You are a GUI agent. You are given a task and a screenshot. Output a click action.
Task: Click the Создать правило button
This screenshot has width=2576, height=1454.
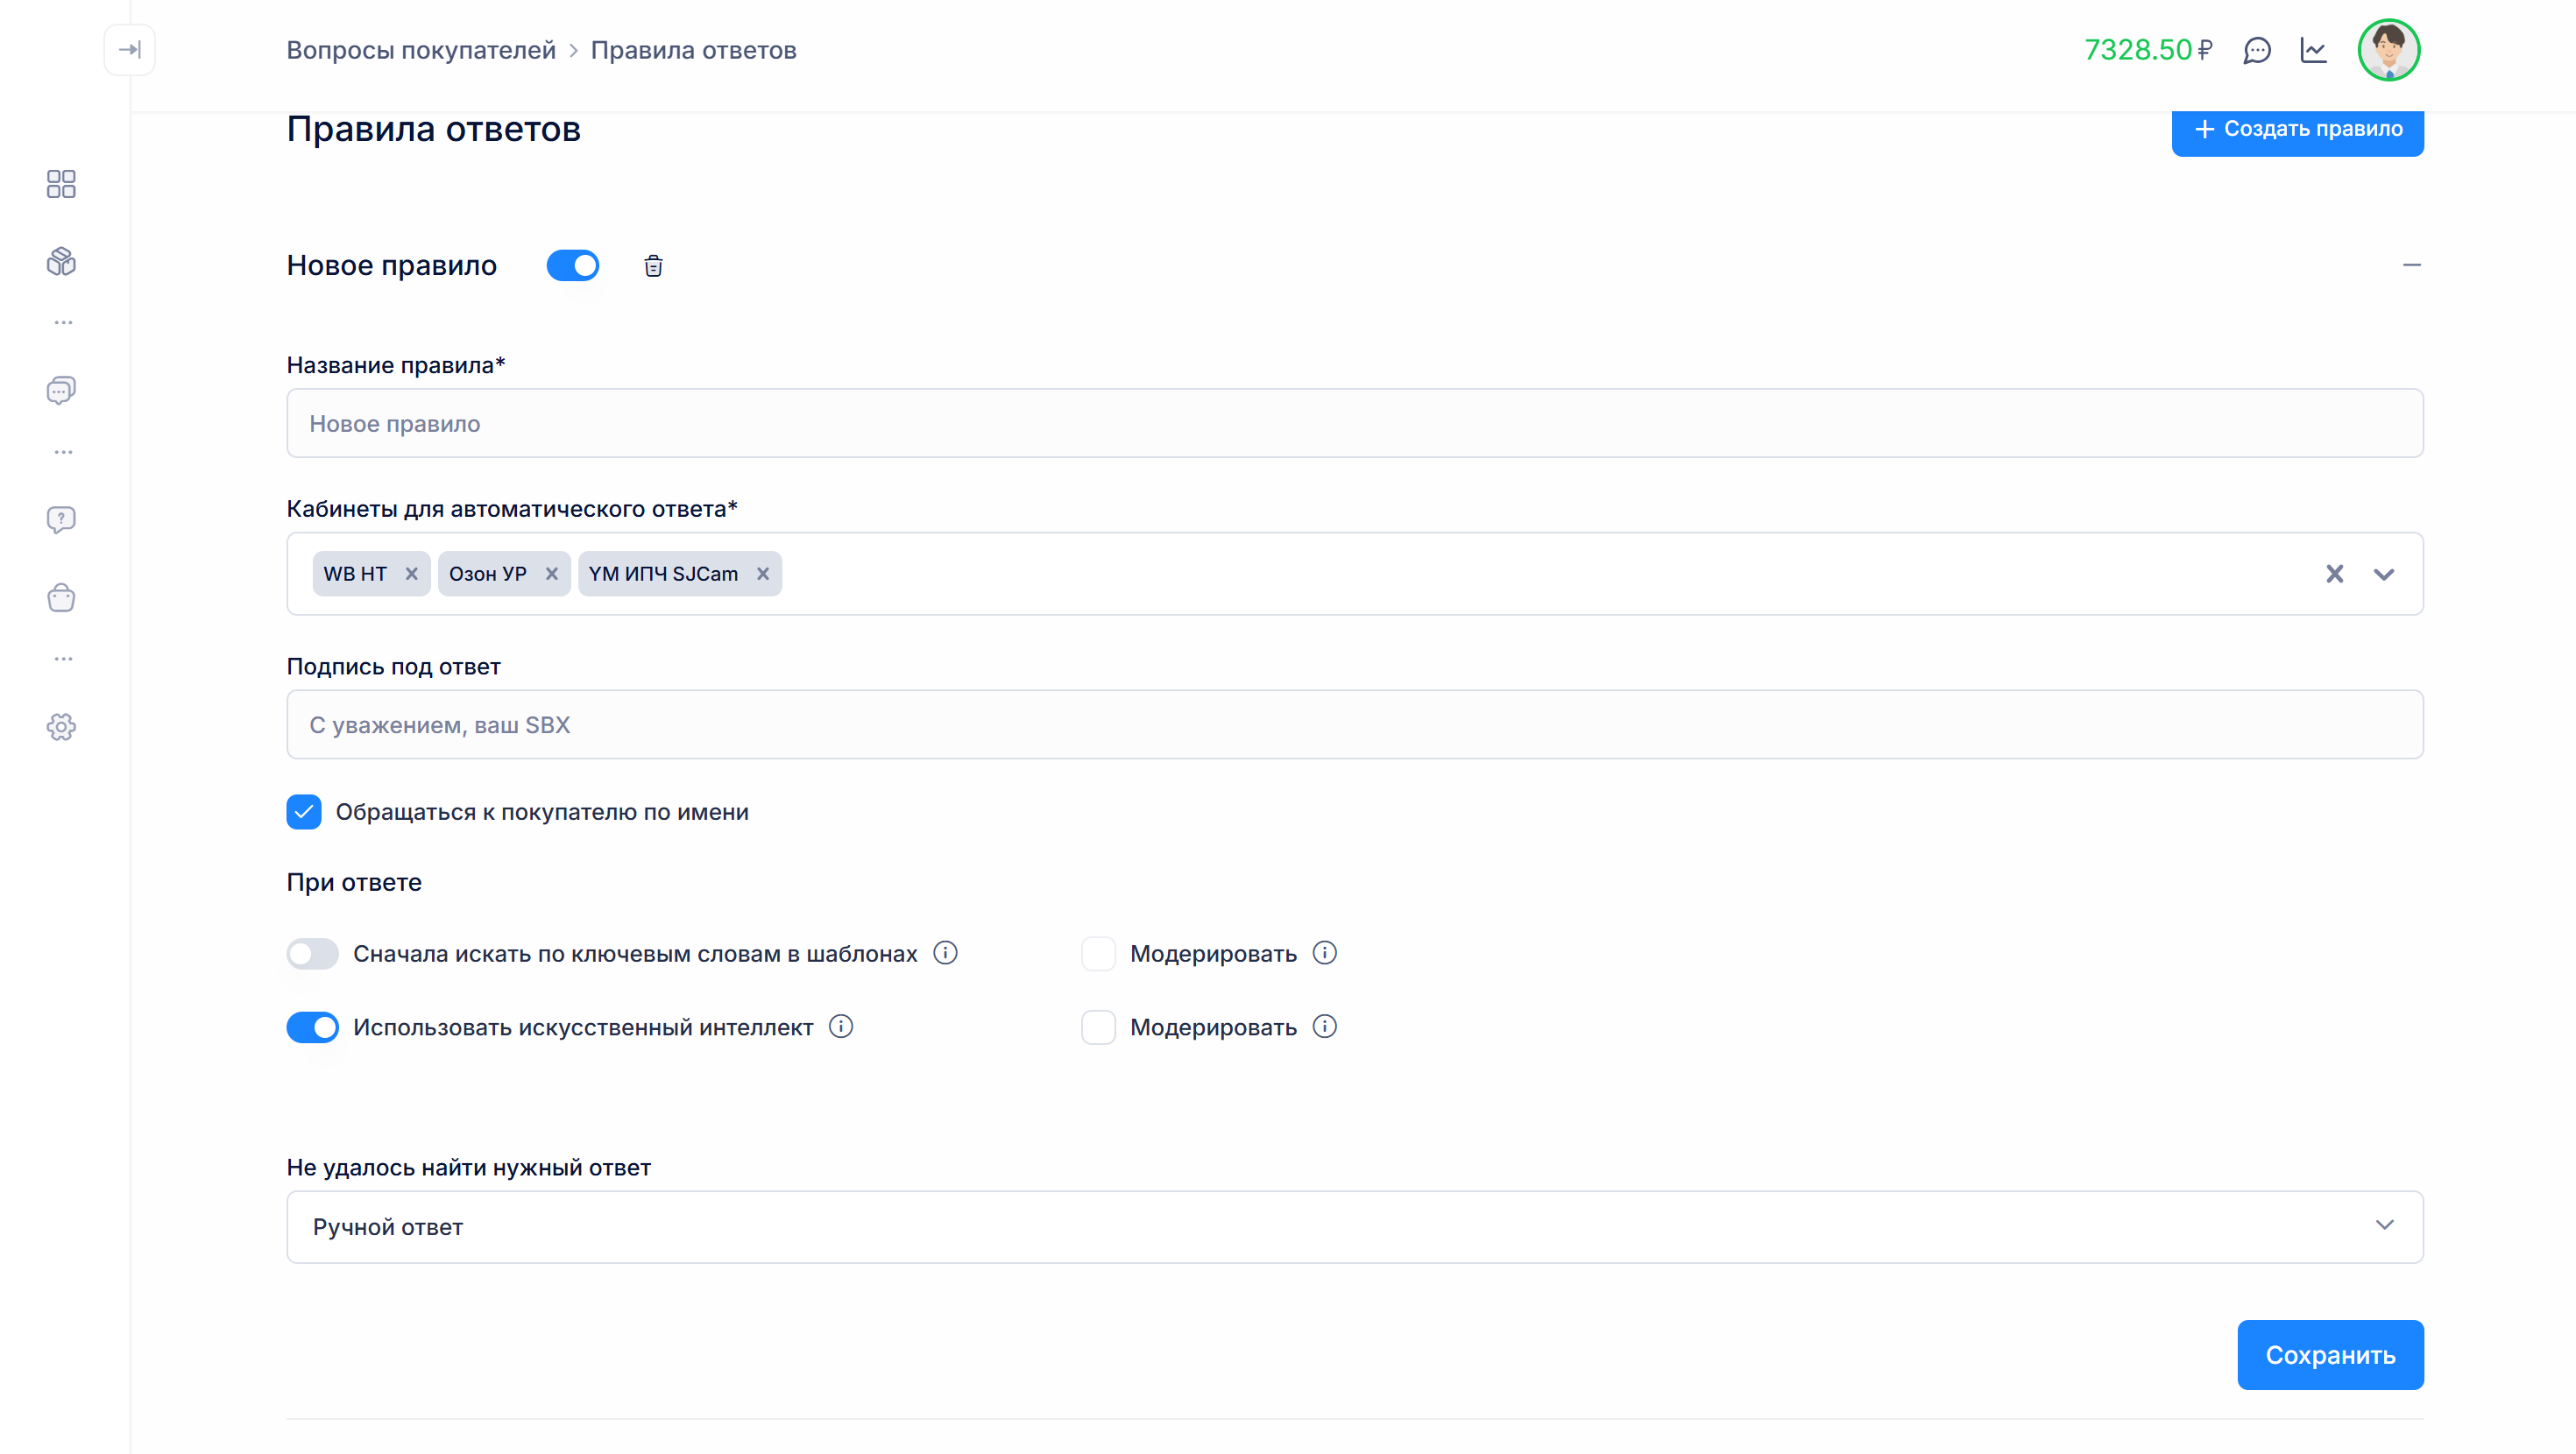pyautogui.click(x=2297, y=129)
